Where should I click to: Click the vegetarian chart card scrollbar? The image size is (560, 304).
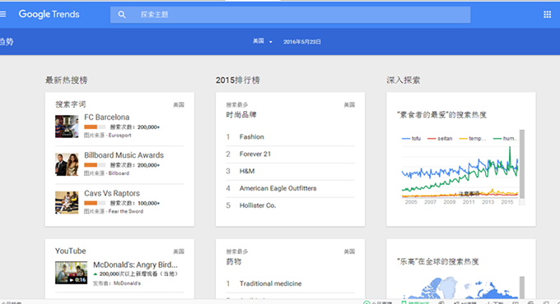coord(522,164)
